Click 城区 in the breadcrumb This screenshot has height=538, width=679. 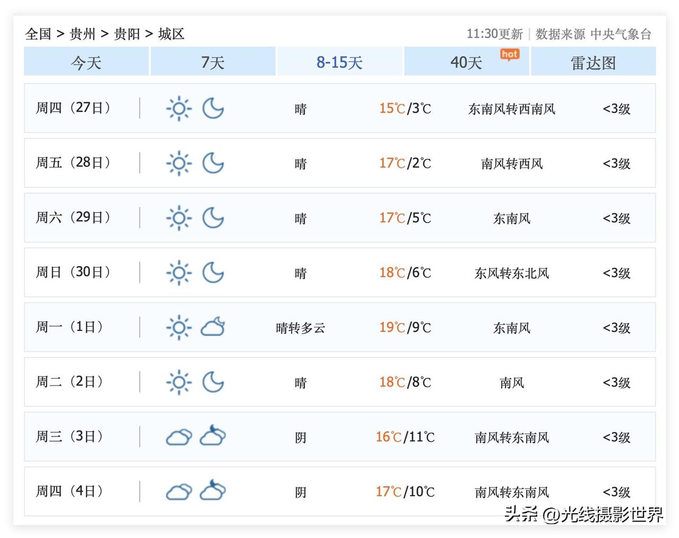tap(171, 34)
